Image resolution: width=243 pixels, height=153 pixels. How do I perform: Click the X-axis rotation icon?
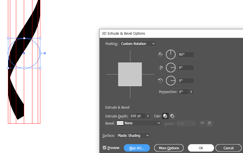click(x=160, y=55)
